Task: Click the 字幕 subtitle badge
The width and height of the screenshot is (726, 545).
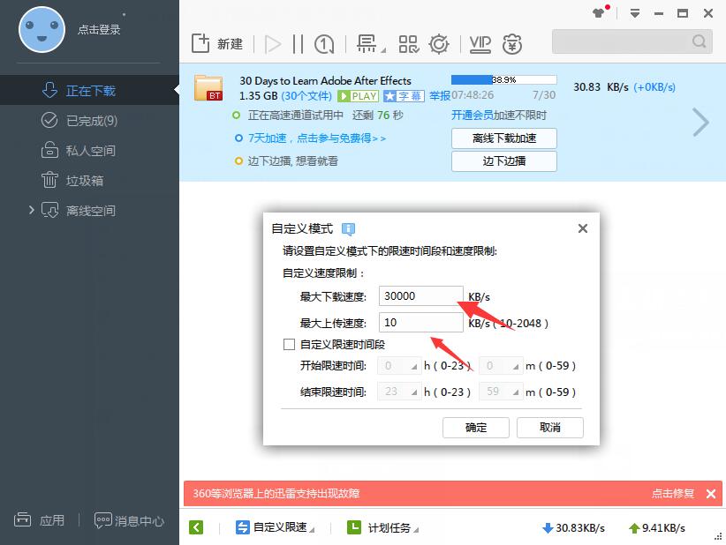Action: pyautogui.click(x=404, y=96)
